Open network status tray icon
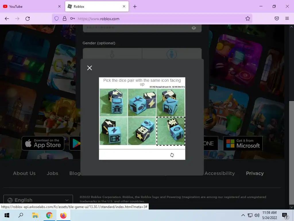 pos(250,215)
